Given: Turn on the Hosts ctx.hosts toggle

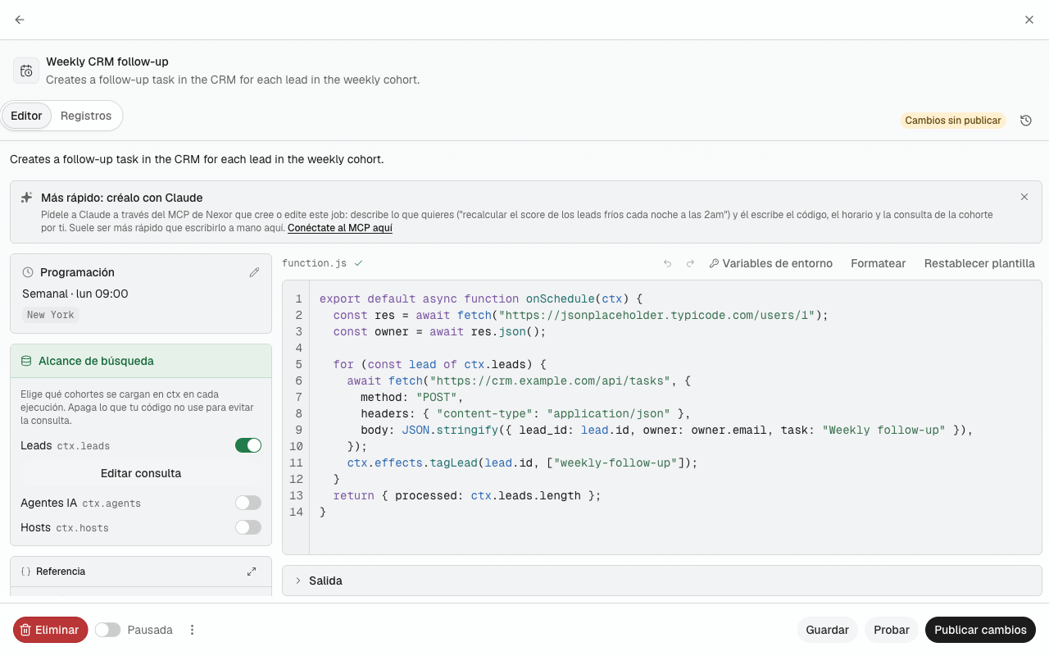Looking at the screenshot, I should click(248, 527).
